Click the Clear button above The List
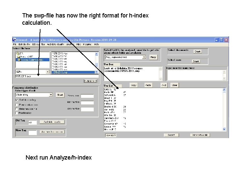This screenshot has width=237, height=178. 174,85
